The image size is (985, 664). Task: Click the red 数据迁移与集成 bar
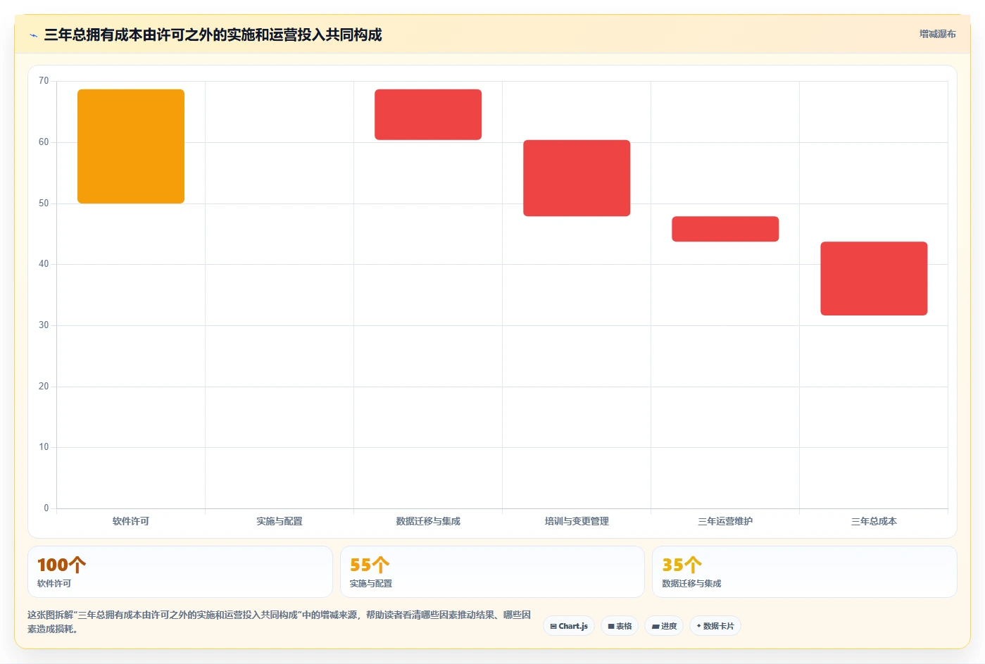click(428, 115)
